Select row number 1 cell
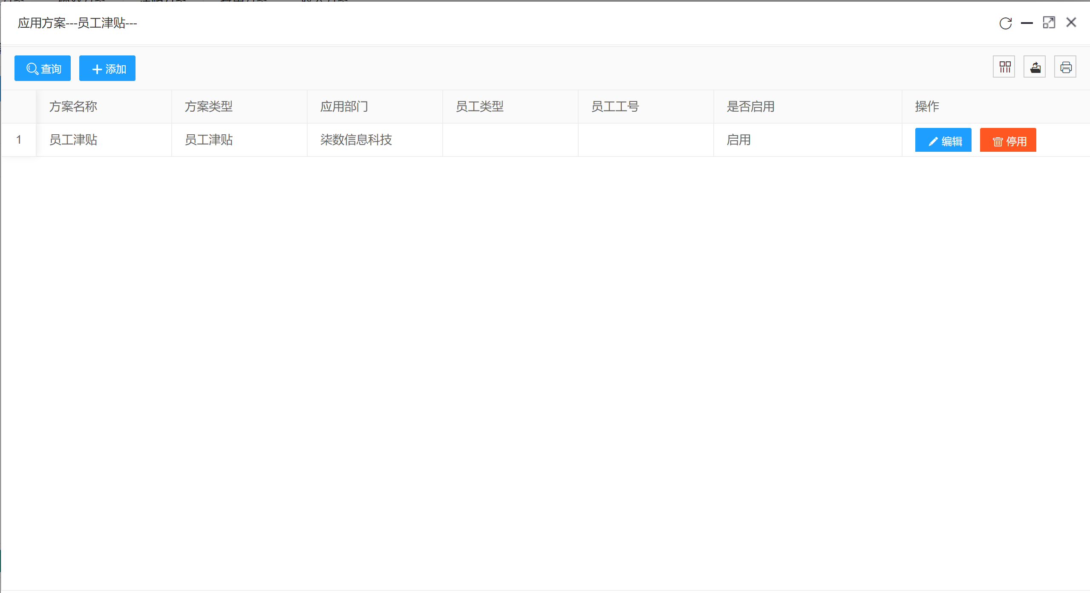Screen dimensions: 1090x593 (19, 140)
